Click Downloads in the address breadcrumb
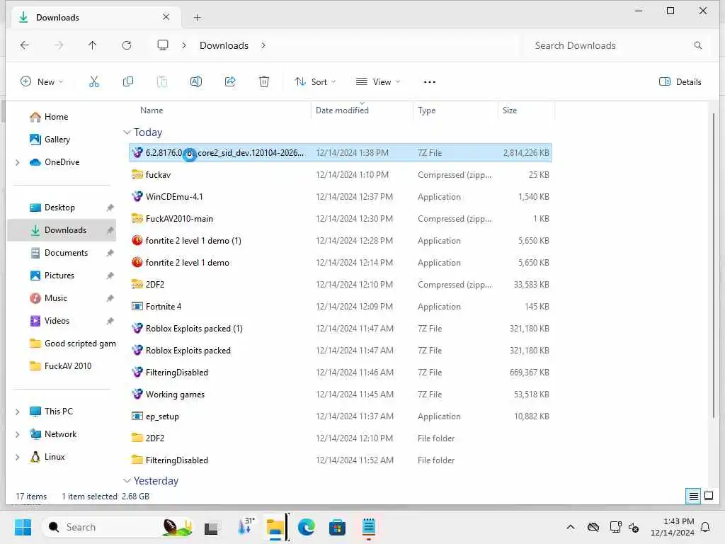Viewport: 725px width, 544px height. point(224,45)
